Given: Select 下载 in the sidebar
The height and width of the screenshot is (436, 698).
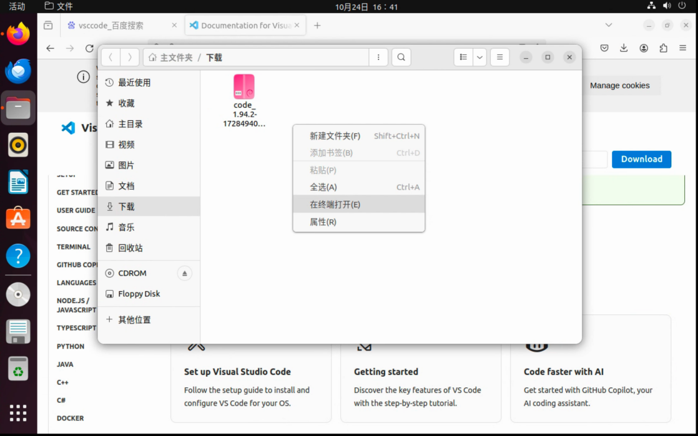Looking at the screenshot, I should tap(149, 206).
